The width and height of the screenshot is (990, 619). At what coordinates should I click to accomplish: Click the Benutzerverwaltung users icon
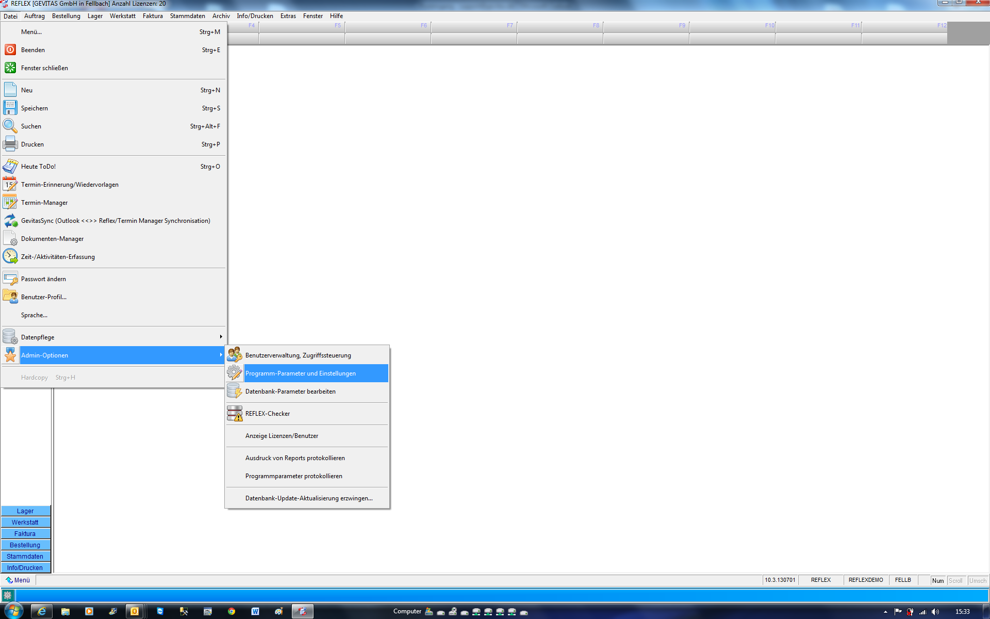[235, 355]
